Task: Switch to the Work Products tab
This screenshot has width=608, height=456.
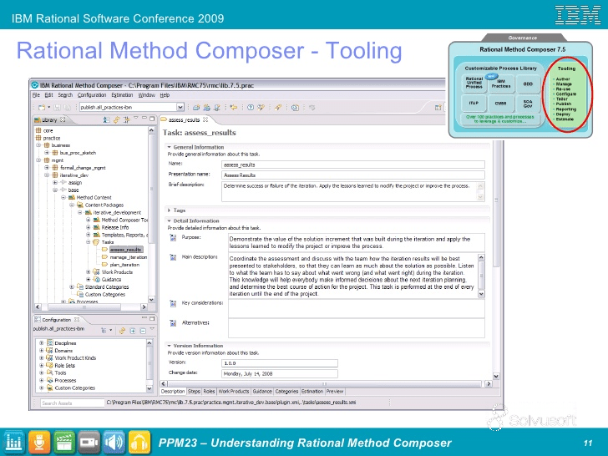Action: pyautogui.click(x=234, y=392)
